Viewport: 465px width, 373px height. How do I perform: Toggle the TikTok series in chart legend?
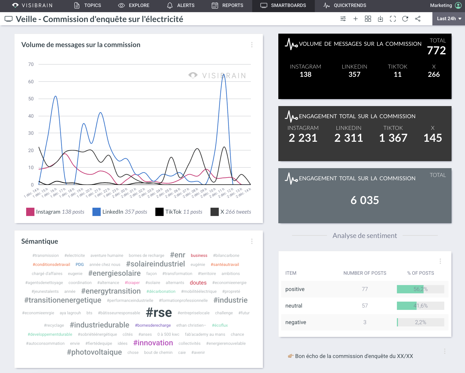pyautogui.click(x=179, y=212)
